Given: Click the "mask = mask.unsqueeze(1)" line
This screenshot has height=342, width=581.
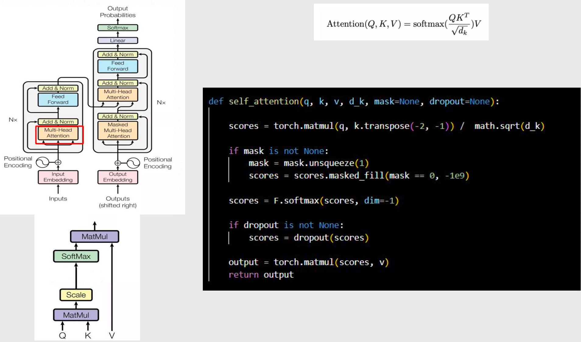Looking at the screenshot, I should (308, 163).
